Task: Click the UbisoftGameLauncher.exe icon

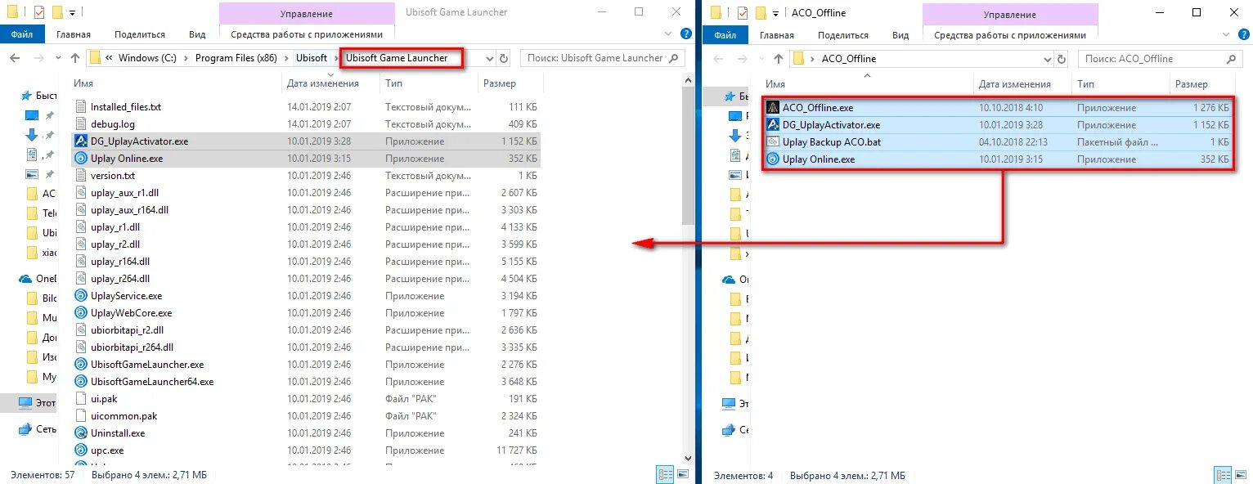Action: point(80,365)
